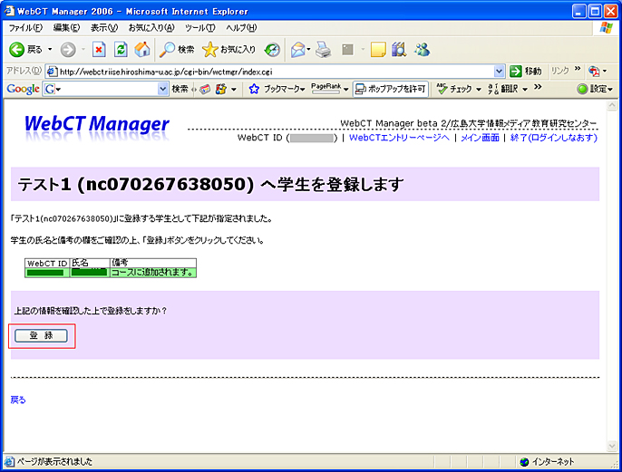This screenshot has width=622, height=472.
Task: Click ページが表示されました status bar text
Action: point(54,462)
